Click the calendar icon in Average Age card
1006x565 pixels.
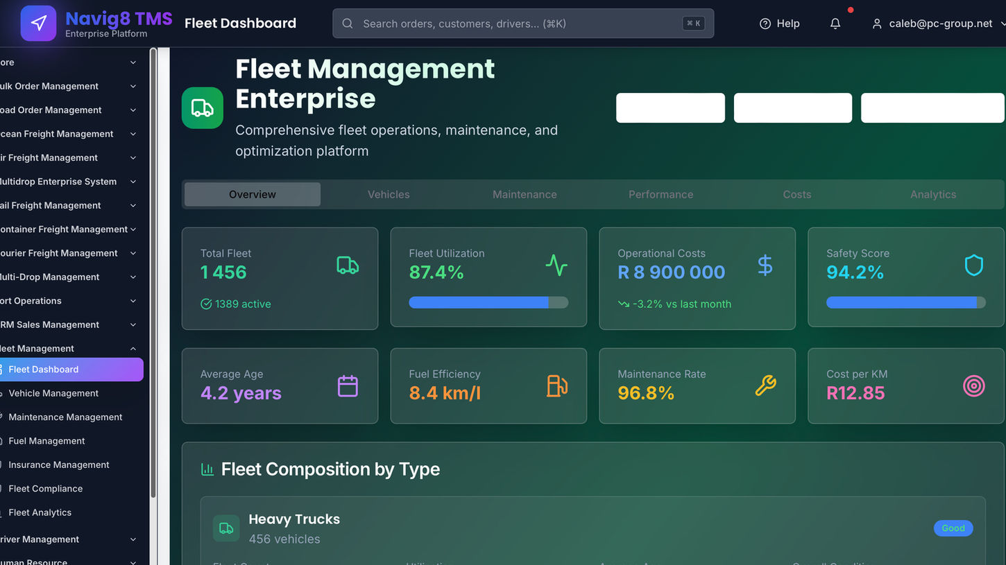click(x=348, y=386)
